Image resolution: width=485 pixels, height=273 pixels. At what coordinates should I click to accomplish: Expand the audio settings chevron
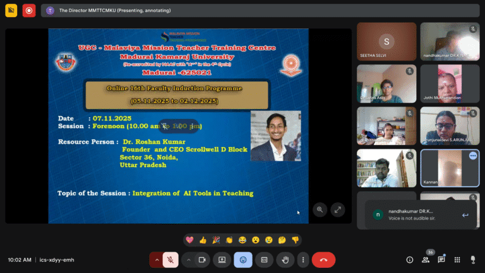click(156, 259)
